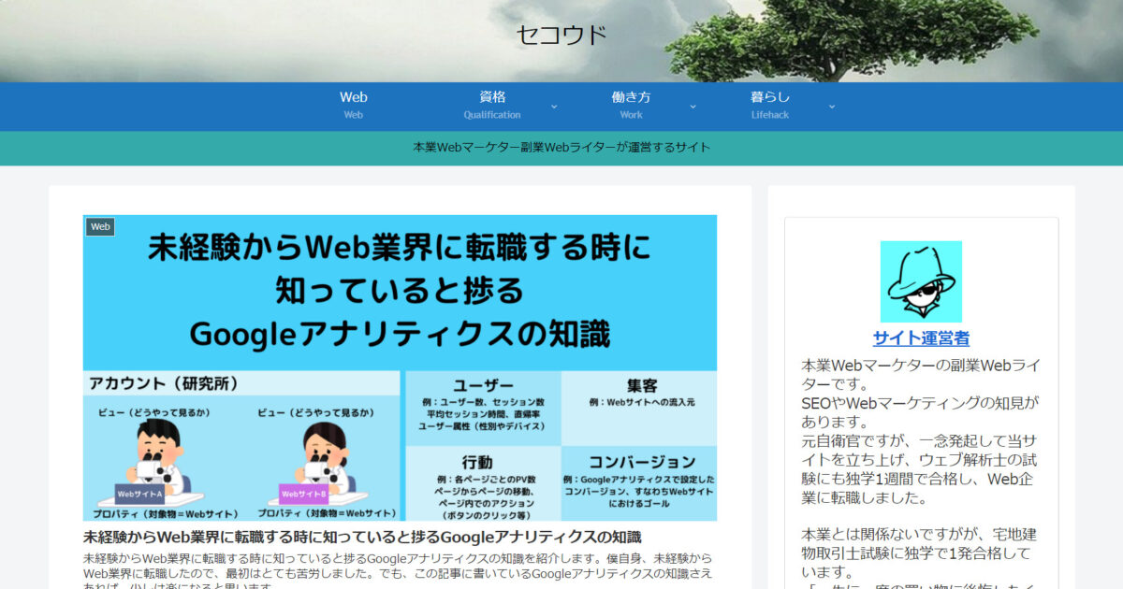Click the profile paragraph starting 元自衛官ですが
The width and height of the screenshot is (1123, 589).
tap(921, 469)
